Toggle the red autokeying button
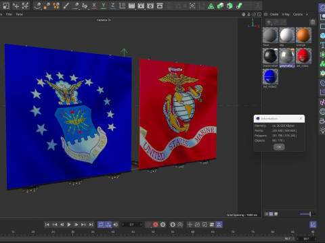 coord(156,225)
